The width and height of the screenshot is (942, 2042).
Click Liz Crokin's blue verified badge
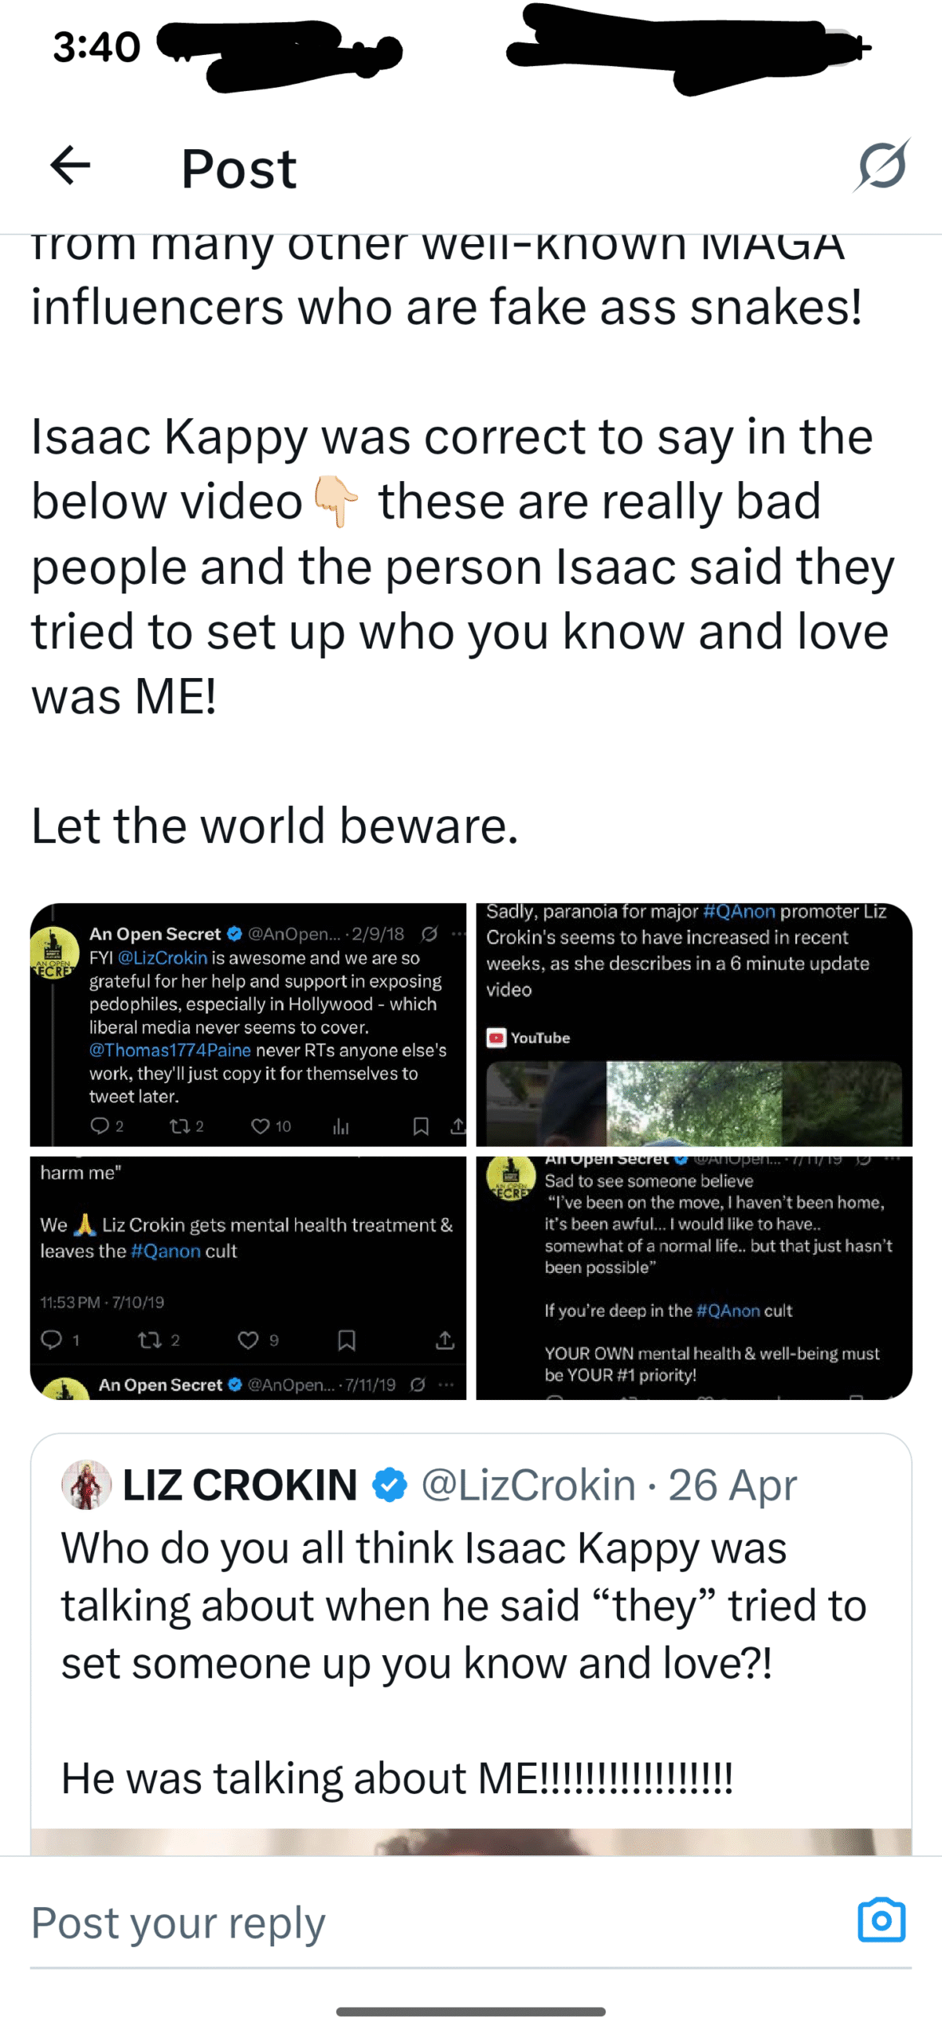click(x=390, y=1485)
